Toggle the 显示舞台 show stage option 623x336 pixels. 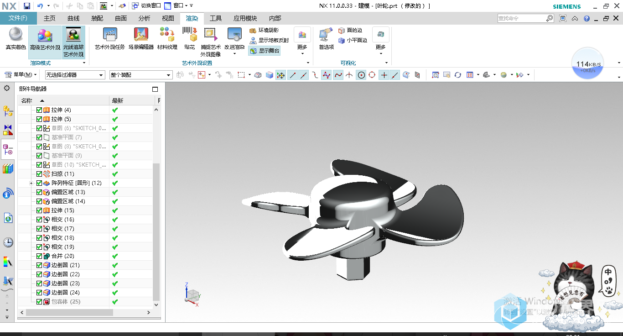tap(265, 51)
